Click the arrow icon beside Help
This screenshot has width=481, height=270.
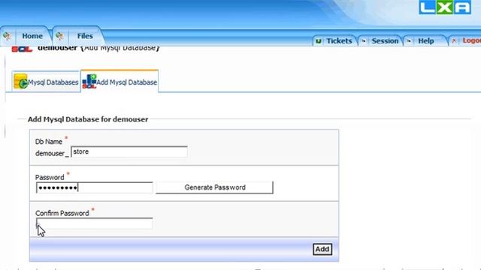click(409, 41)
